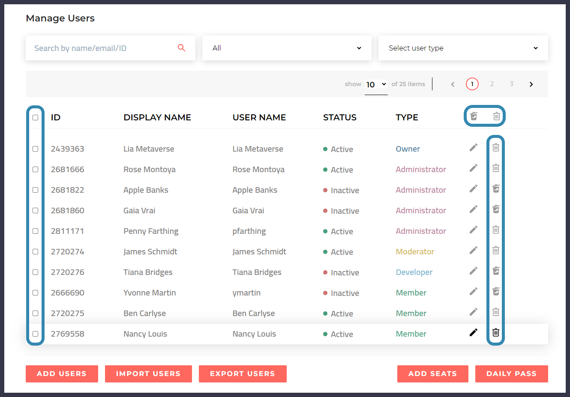Screen dimensions: 570x397
Task: Check the box for James Schmidt
Action: tap(36, 252)
